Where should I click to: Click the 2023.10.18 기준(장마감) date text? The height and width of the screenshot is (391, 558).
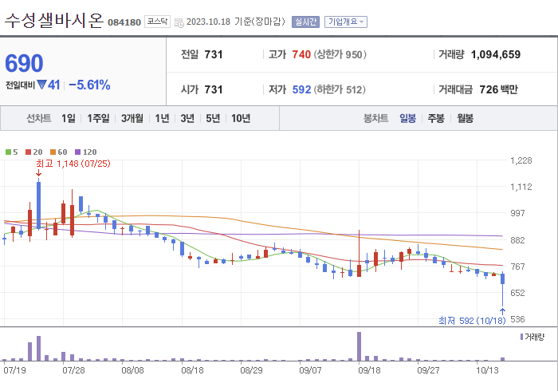236,22
